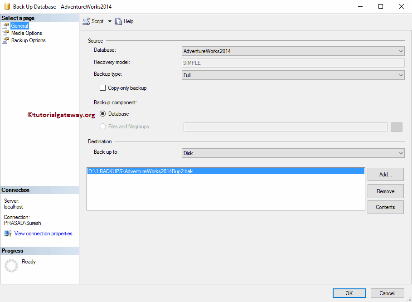The width and height of the screenshot is (412, 302).
Task: Open View connection properties link
Action: coord(44,234)
